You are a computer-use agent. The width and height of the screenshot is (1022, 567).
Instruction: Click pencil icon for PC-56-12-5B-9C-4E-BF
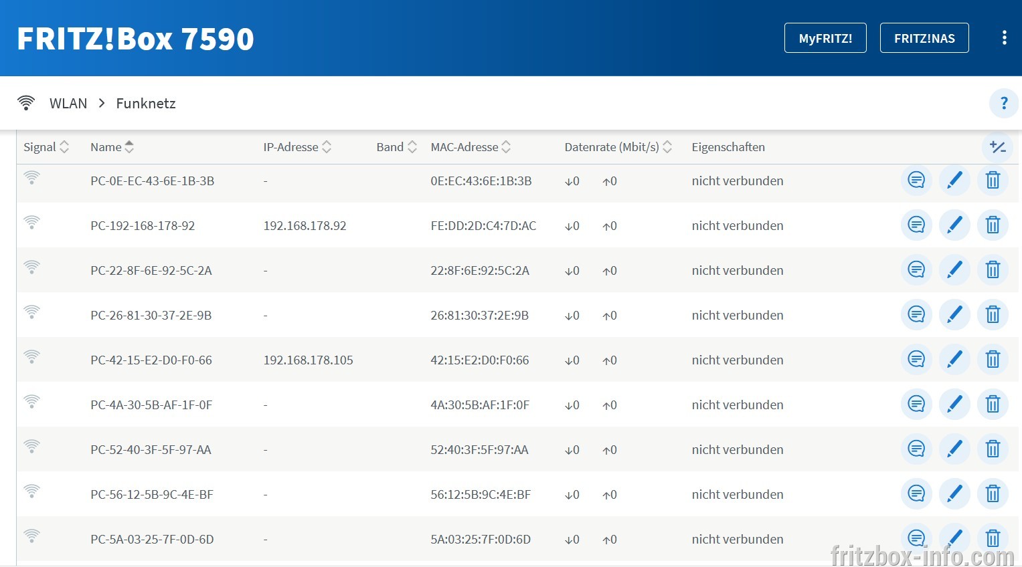[954, 494]
